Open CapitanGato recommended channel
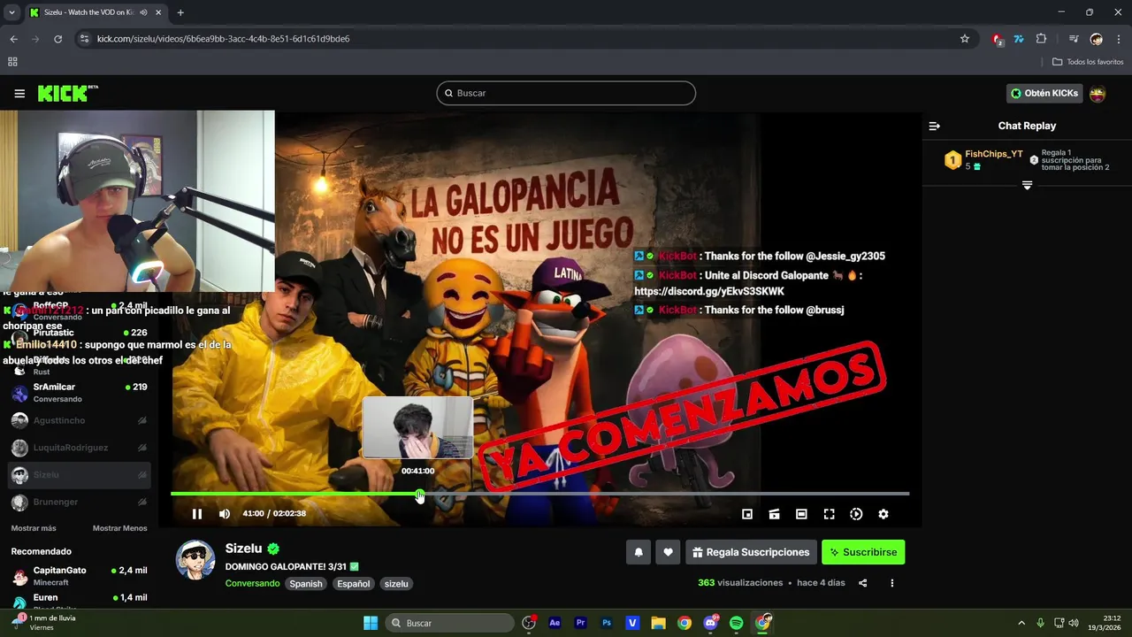Viewport: 1132px width, 637px height. pyautogui.click(x=80, y=576)
